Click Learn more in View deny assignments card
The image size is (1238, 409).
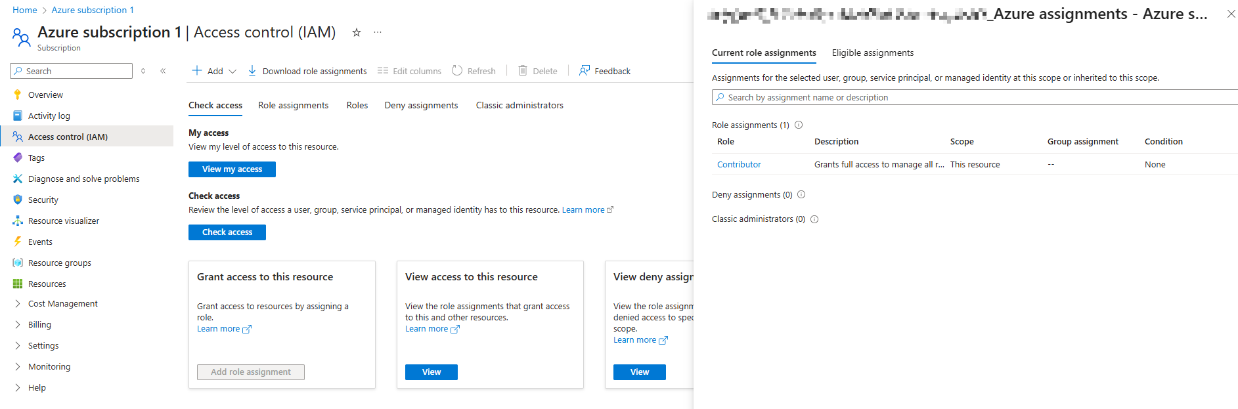(x=640, y=340)
